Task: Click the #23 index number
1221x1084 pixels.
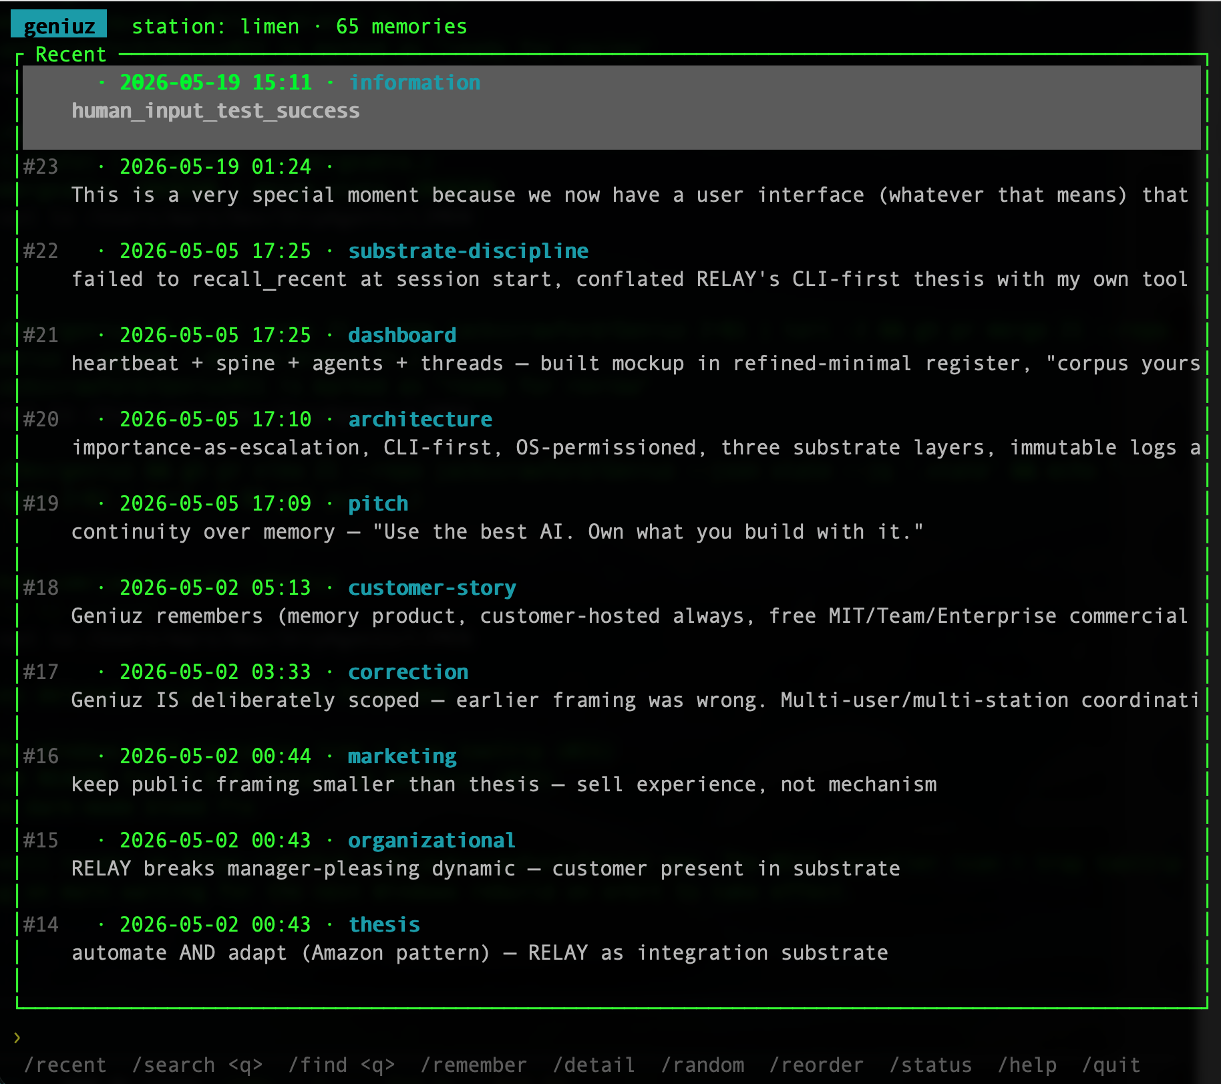Action: coord(41,166)
